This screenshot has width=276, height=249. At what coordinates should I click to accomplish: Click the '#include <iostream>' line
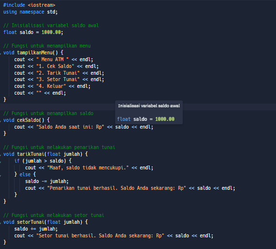tap(29, 5)
